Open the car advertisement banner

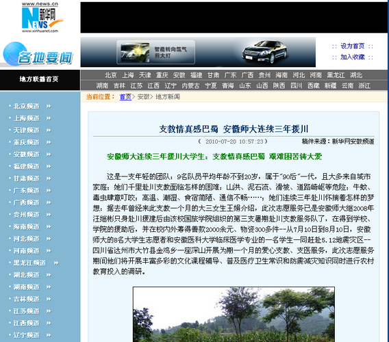[198, 52]
